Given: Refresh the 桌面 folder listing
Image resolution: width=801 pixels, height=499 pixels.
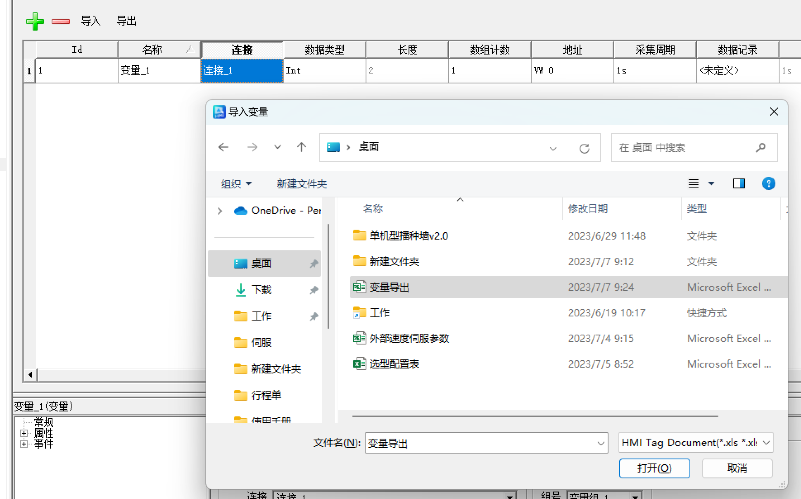Looking at the screenshot, I should tap(584, 148).
